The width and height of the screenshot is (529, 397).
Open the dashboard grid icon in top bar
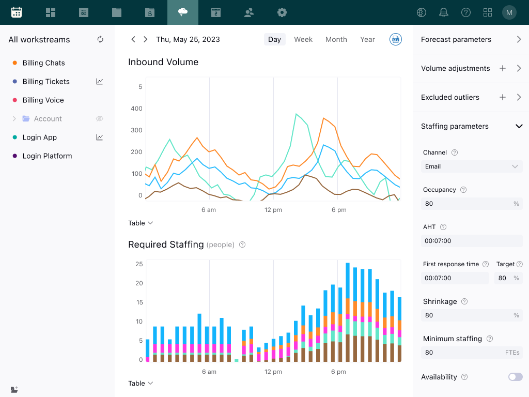(x=51, y=12)
